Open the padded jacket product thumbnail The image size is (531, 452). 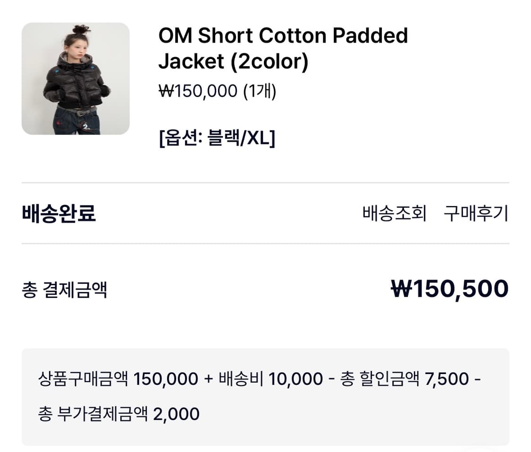click(x=76, y=78)
